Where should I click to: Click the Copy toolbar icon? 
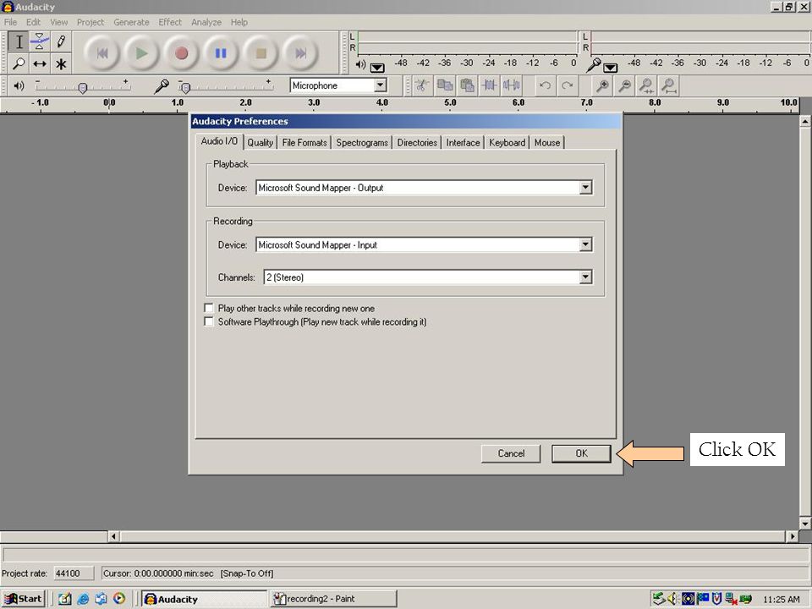[445, 85]
